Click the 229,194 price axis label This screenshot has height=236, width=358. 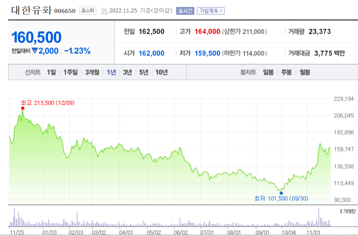(x=344, y=99)
